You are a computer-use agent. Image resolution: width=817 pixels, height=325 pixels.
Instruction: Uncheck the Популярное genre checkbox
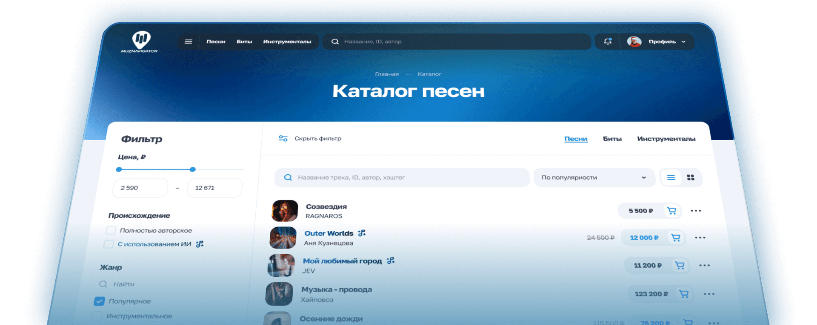[x=99, y=301]
